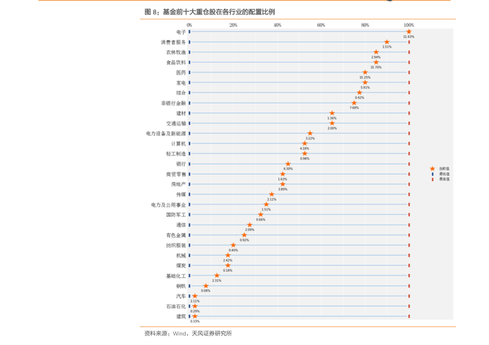
Task: Click the 0.29% value label
Action: pyautogui.click(x=195, y=311)
